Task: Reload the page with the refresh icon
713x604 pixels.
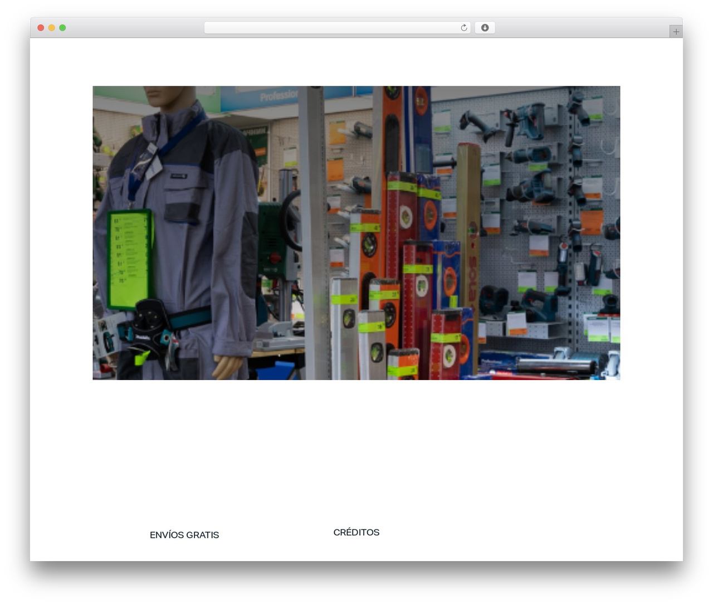Action: pos(463,28)
